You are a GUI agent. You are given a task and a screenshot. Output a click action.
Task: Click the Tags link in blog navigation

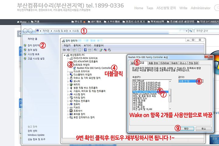click(x=150, y=8)
